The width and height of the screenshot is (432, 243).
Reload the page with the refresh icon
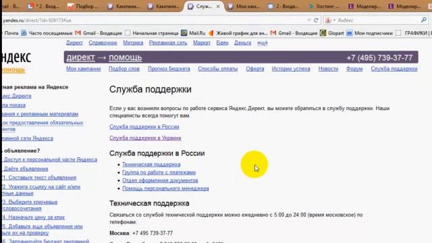coord(316,20)
